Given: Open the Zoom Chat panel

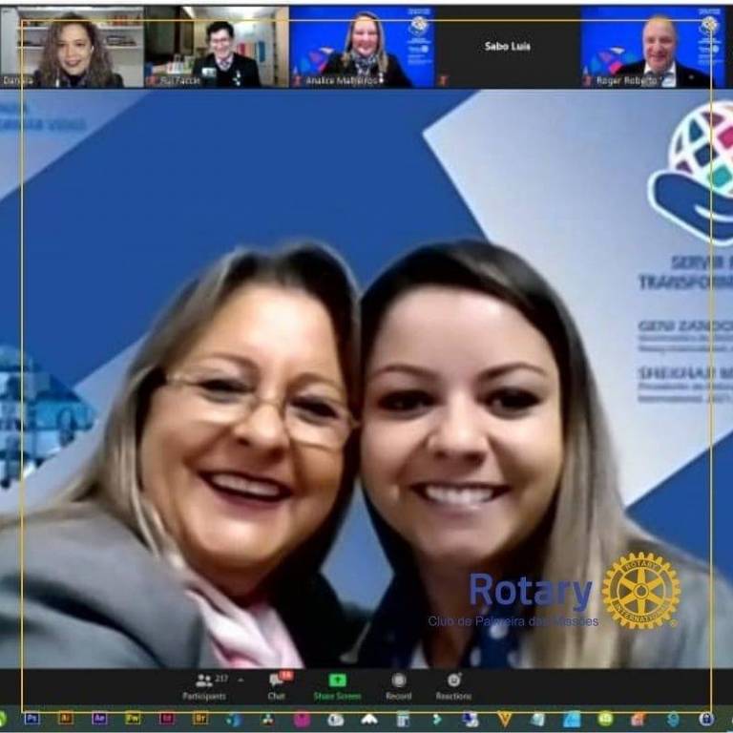Looking at the screenshot, I should (x=276, y=685).
